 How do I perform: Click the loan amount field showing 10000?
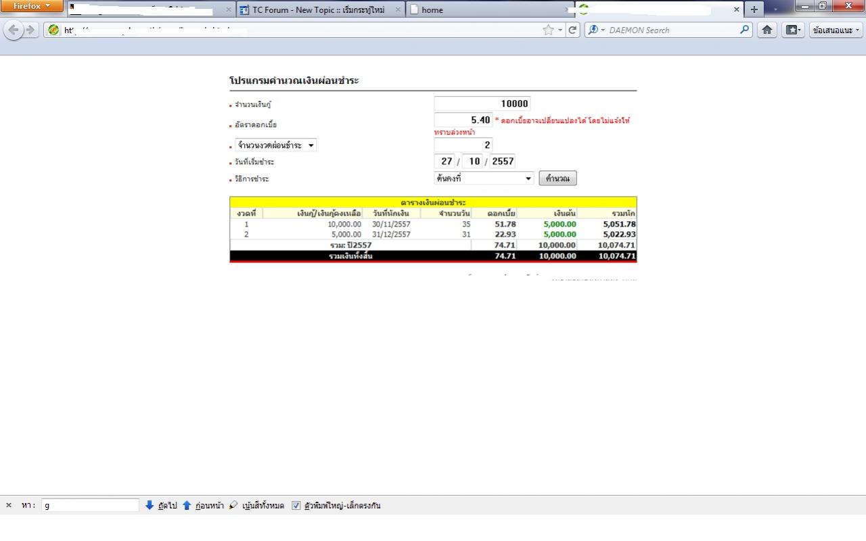pos(482,103)
